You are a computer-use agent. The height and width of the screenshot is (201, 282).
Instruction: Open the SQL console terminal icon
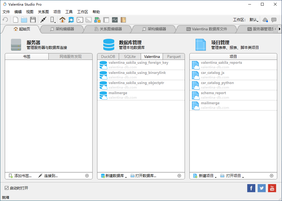pos(80,20)
